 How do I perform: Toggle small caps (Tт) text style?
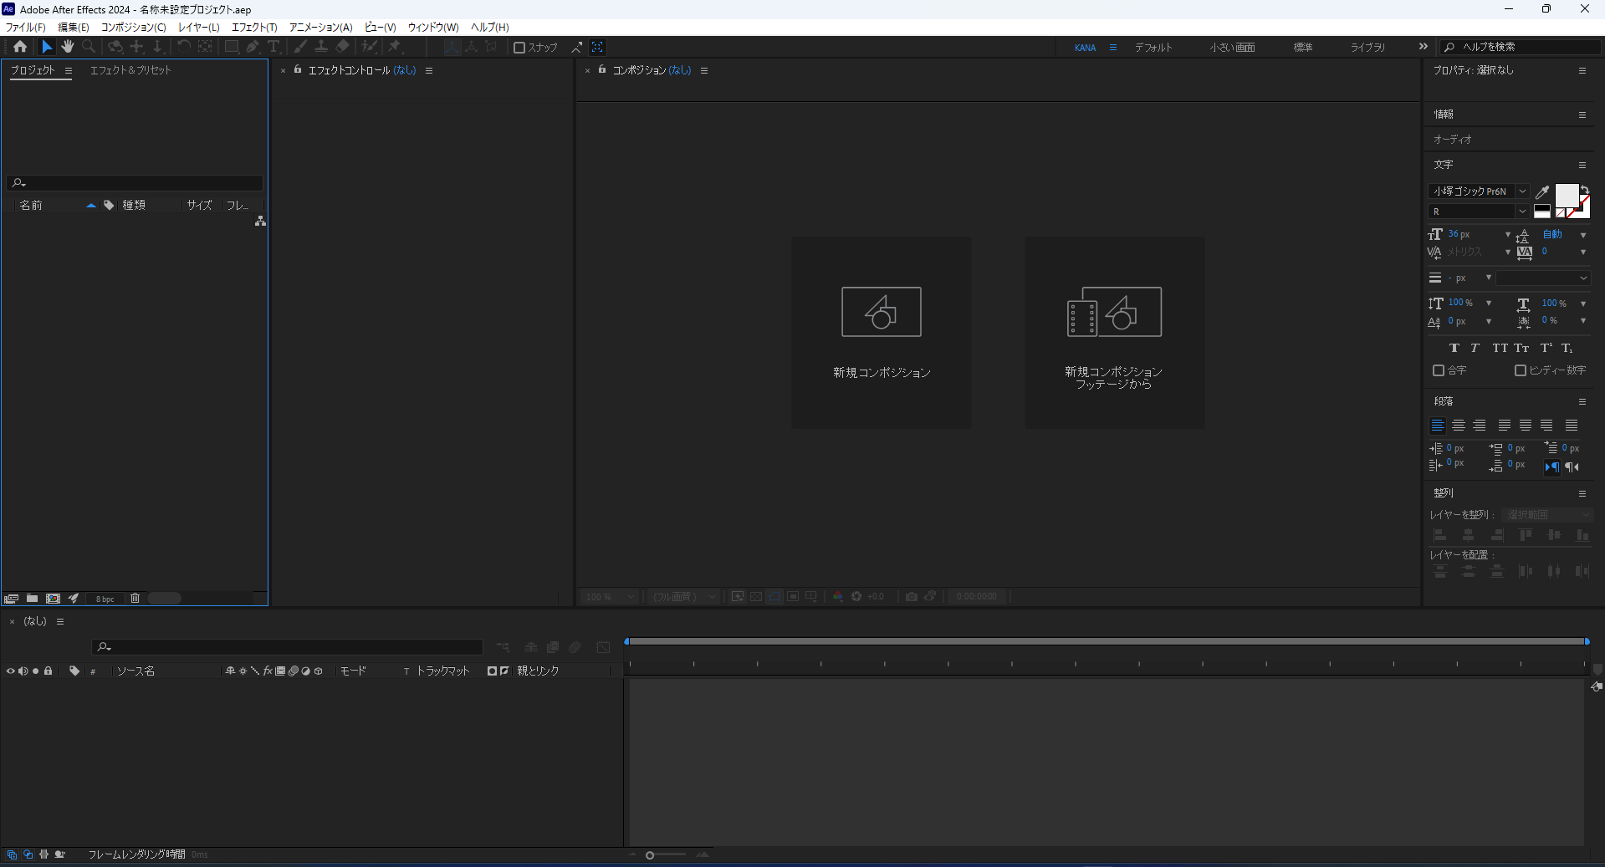pyautogui.click(x=1521, y=348)
